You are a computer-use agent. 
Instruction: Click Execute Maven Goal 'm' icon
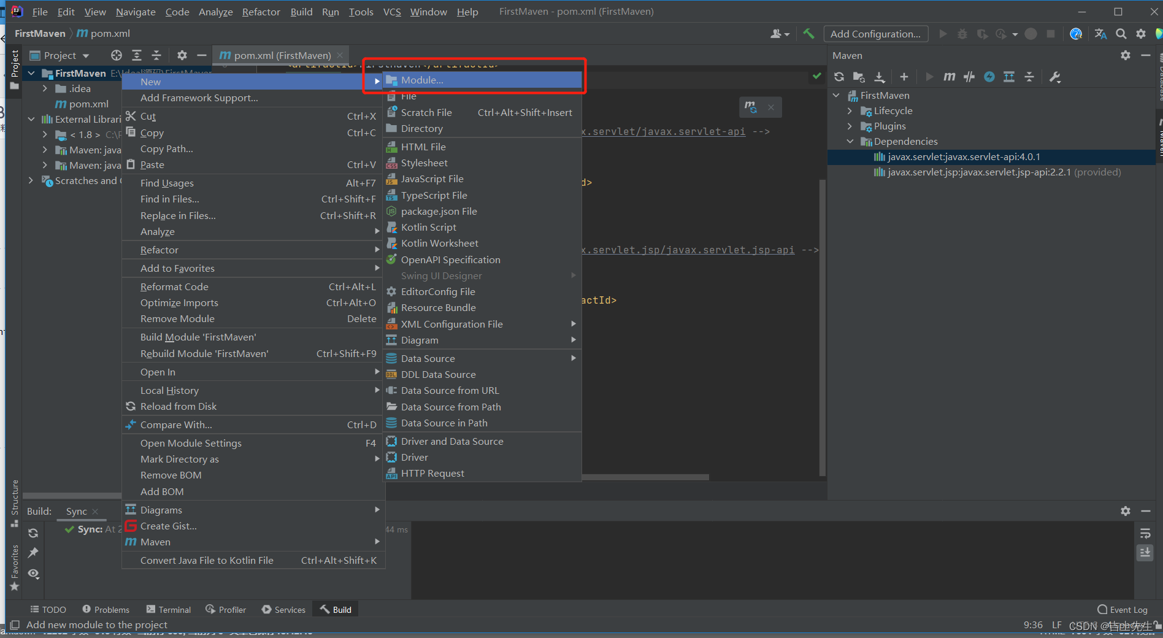point(949,77)
